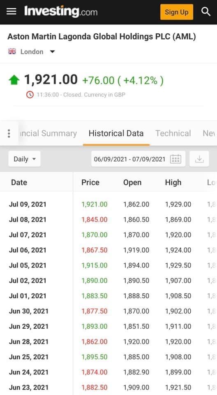Screen dimensions: 217x395
Task: Expand the London exchange dropdown
Action: 52,52
